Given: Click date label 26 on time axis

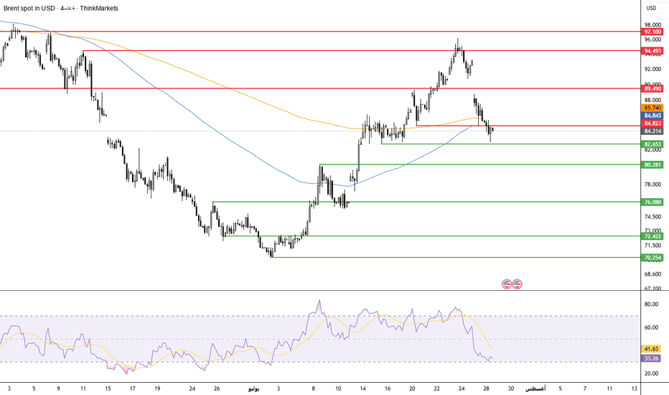Looking at the screenshot, I should coord(217,389).
